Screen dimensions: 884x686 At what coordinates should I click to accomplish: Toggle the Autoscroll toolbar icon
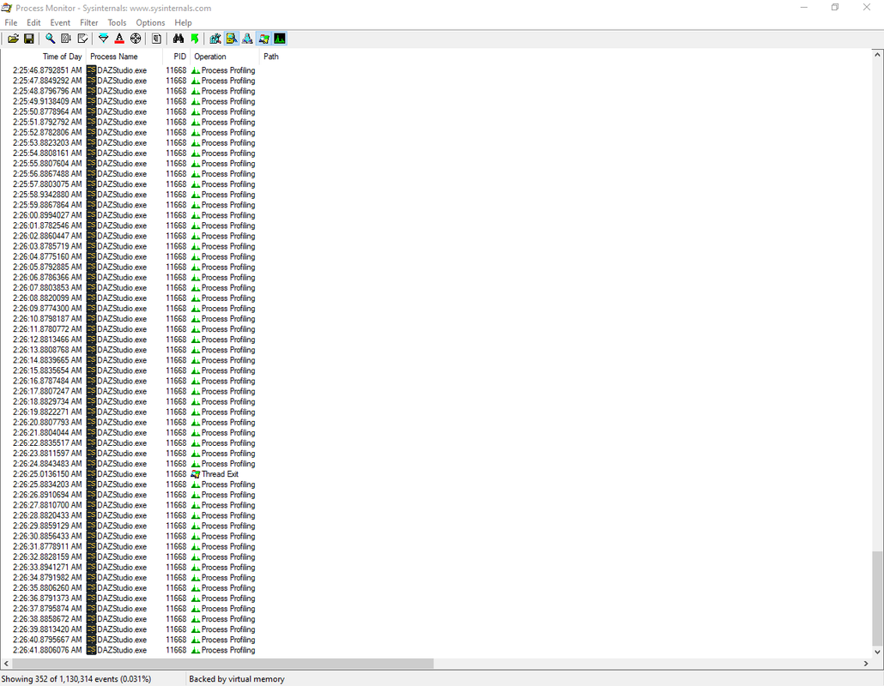click(x=66, y=39)
